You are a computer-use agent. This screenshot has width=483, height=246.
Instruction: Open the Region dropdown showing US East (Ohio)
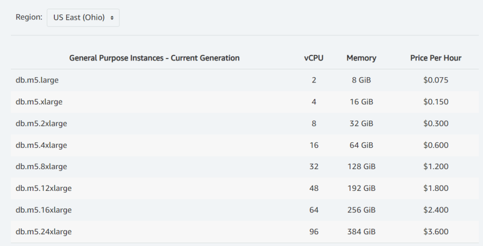point(83,17)
